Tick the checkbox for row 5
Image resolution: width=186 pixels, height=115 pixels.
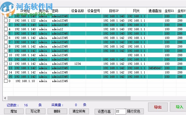pos(6,33)
